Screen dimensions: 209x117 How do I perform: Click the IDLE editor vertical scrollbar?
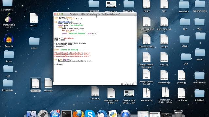[x=135, y=49]
